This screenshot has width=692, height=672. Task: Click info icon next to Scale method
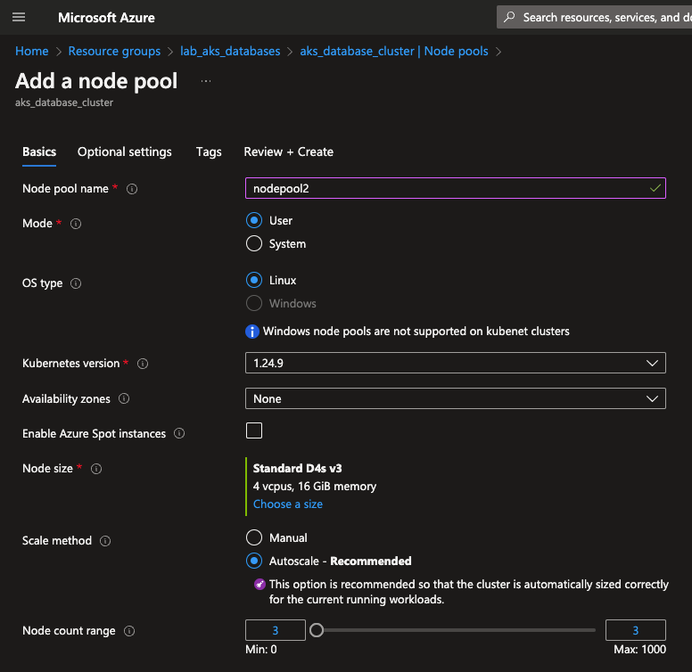[x=105, y=541]
